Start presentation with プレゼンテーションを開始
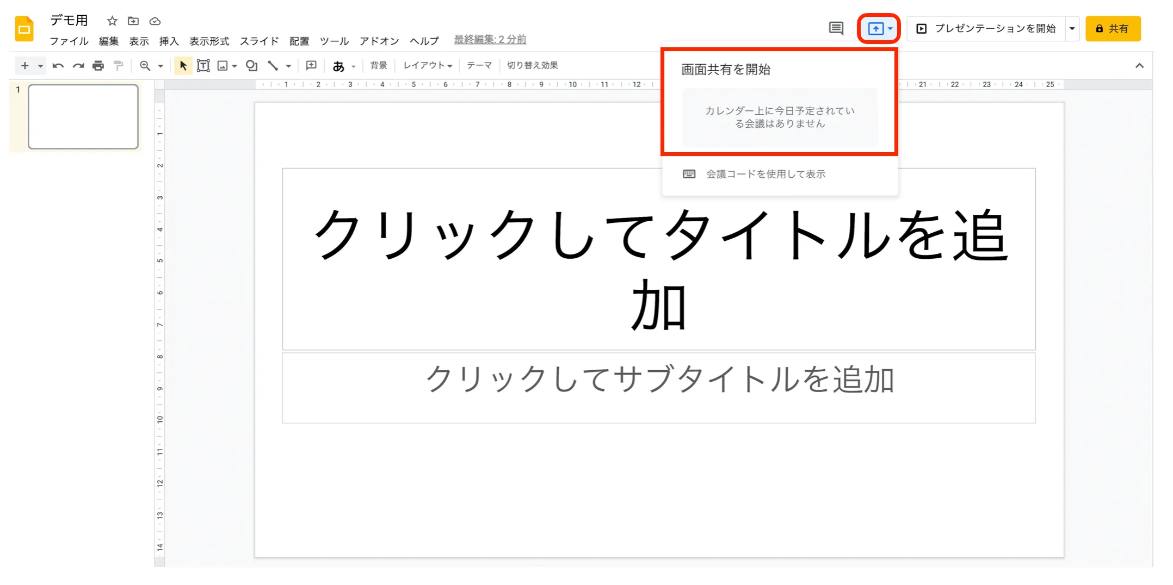 (x=986, y=28)
